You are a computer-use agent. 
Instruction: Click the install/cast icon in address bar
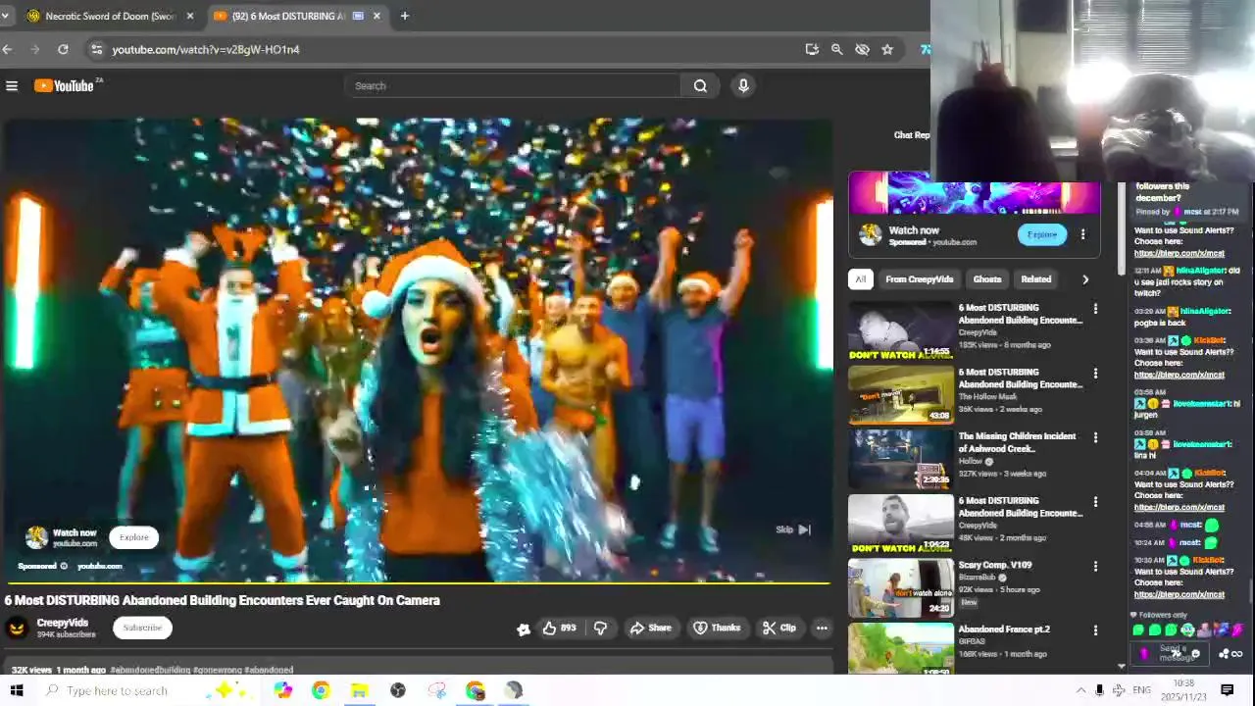point(812,49)
